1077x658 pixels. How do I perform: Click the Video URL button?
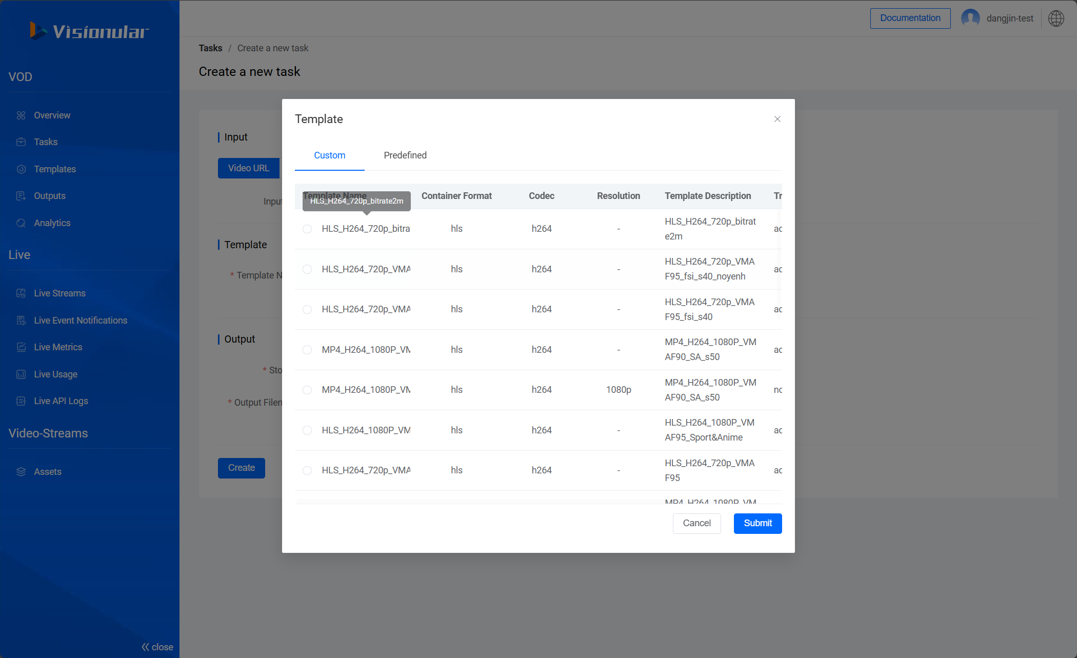pyautogui.click(x=249, y=168)
